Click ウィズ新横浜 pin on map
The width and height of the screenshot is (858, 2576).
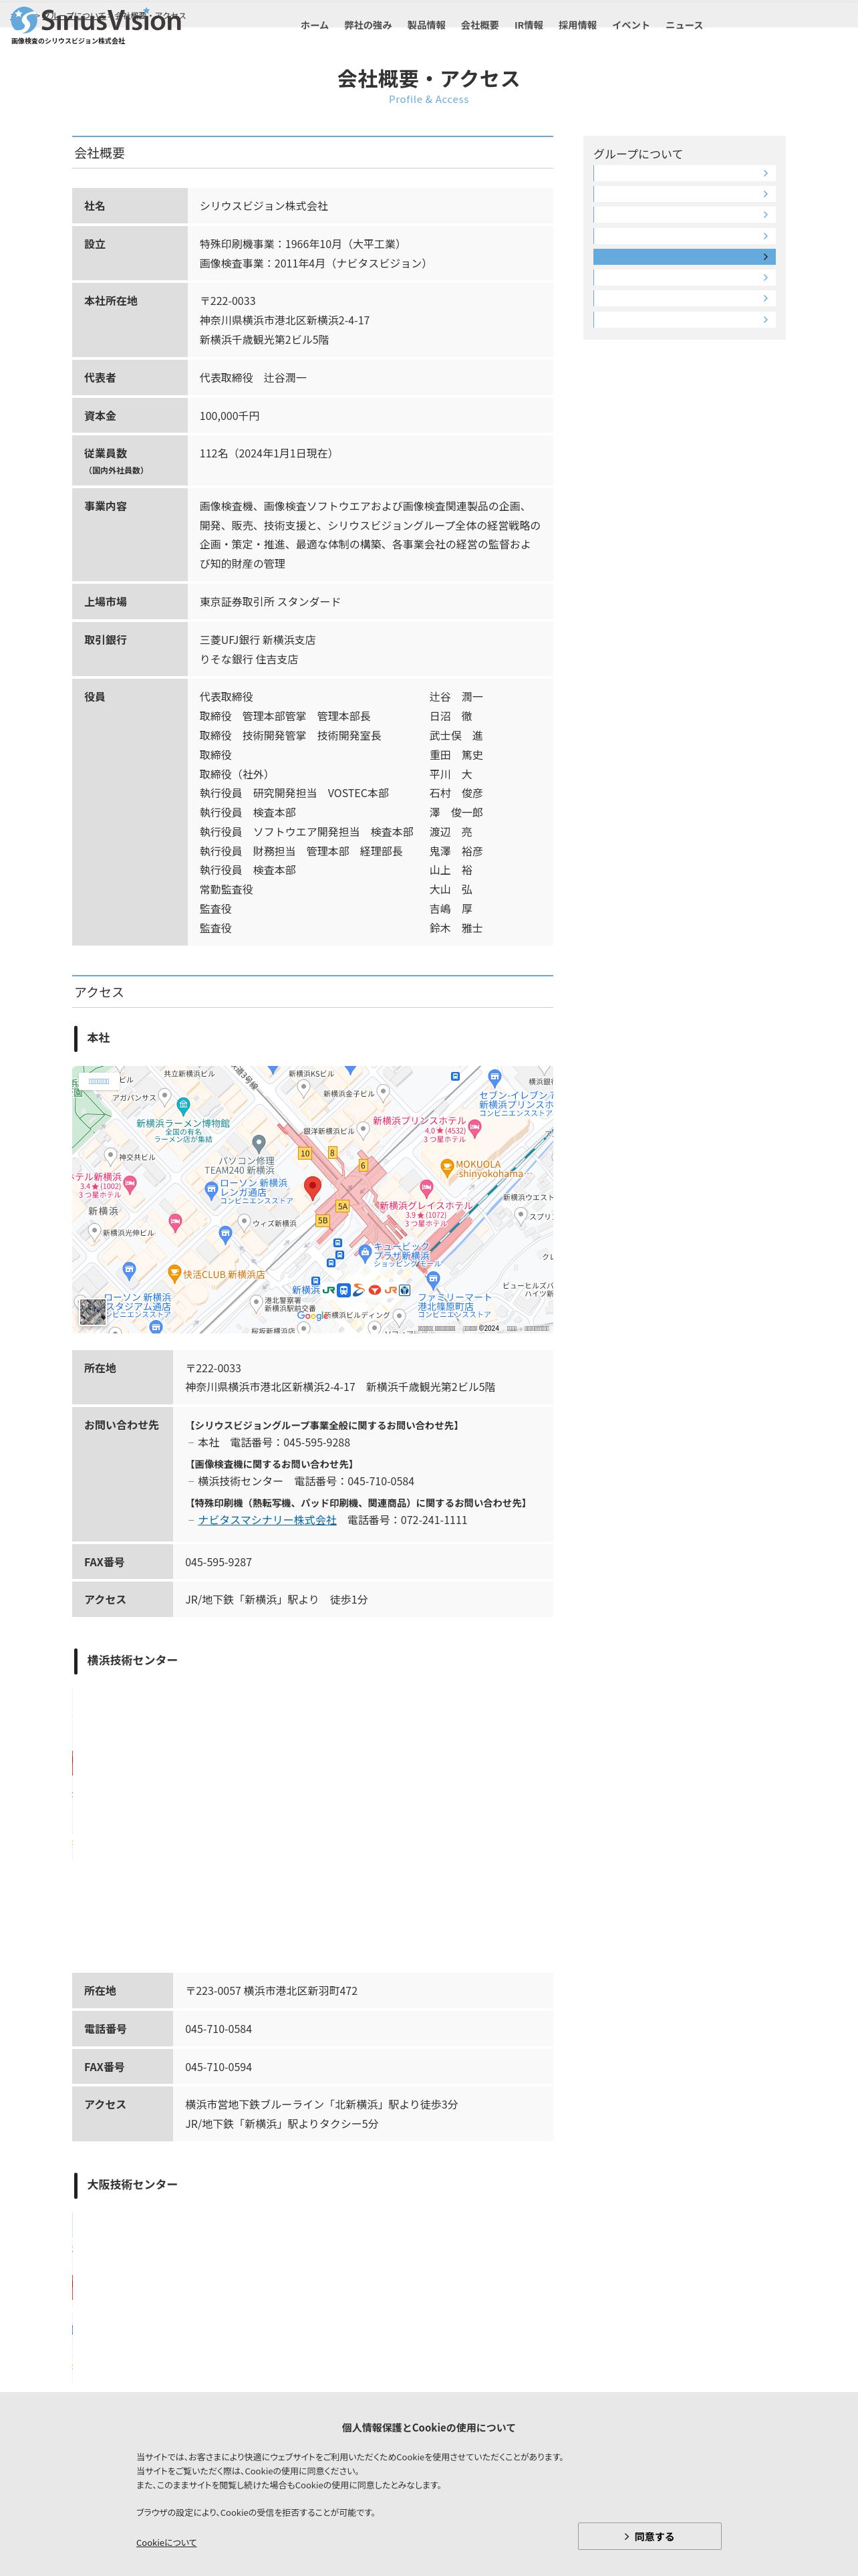coord(244,1222)
